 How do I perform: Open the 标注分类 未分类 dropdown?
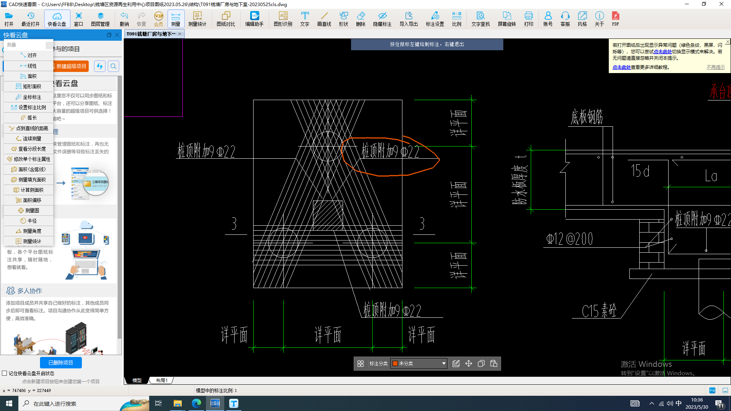click(419, 363)
